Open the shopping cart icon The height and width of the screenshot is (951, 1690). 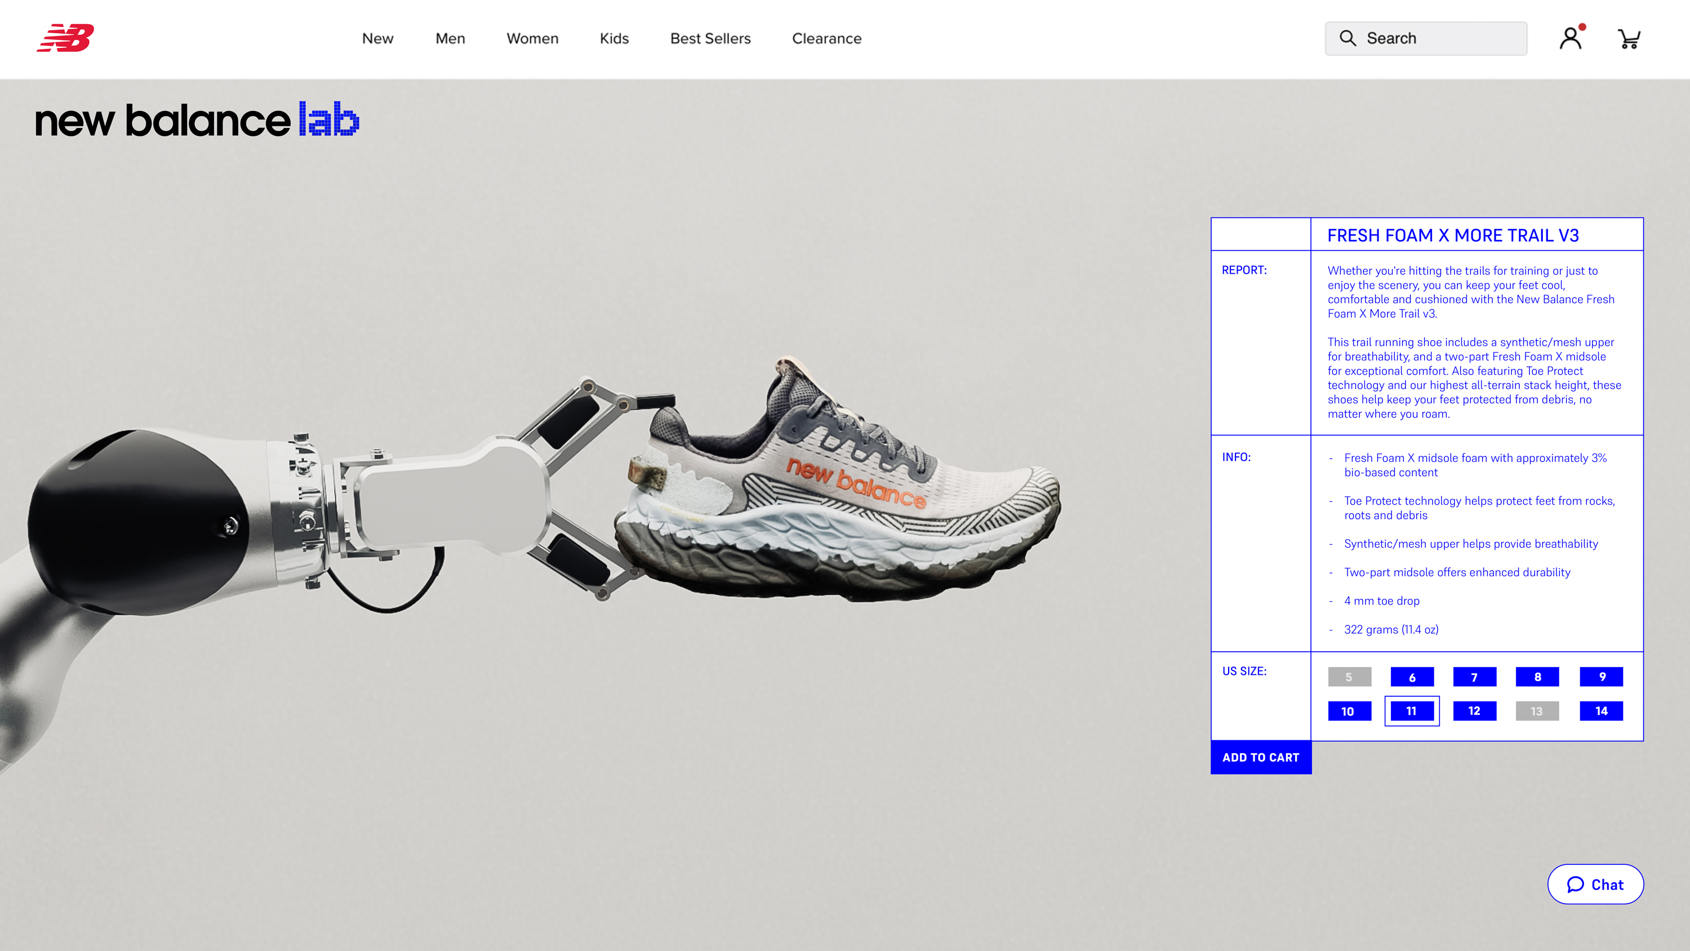tap(1629, 39)
